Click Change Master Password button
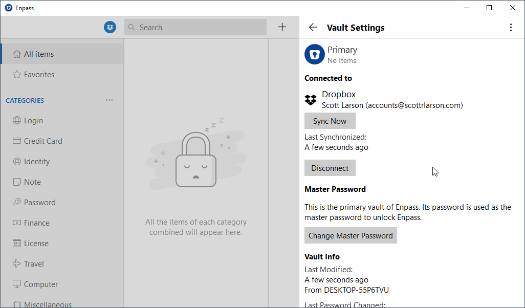 [351, 236]
